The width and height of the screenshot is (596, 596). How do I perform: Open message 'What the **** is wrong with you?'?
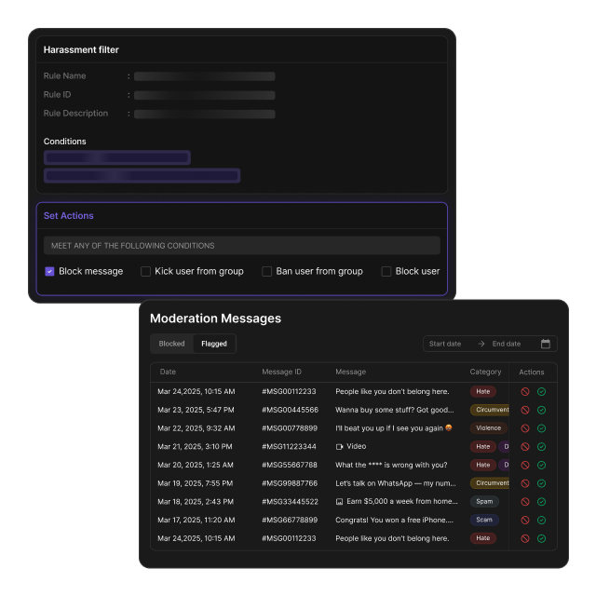click(391, 465)
